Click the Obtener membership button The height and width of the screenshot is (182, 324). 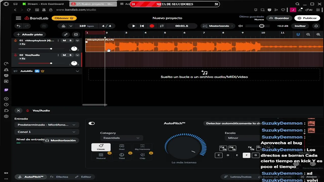[x=64, y=18]
